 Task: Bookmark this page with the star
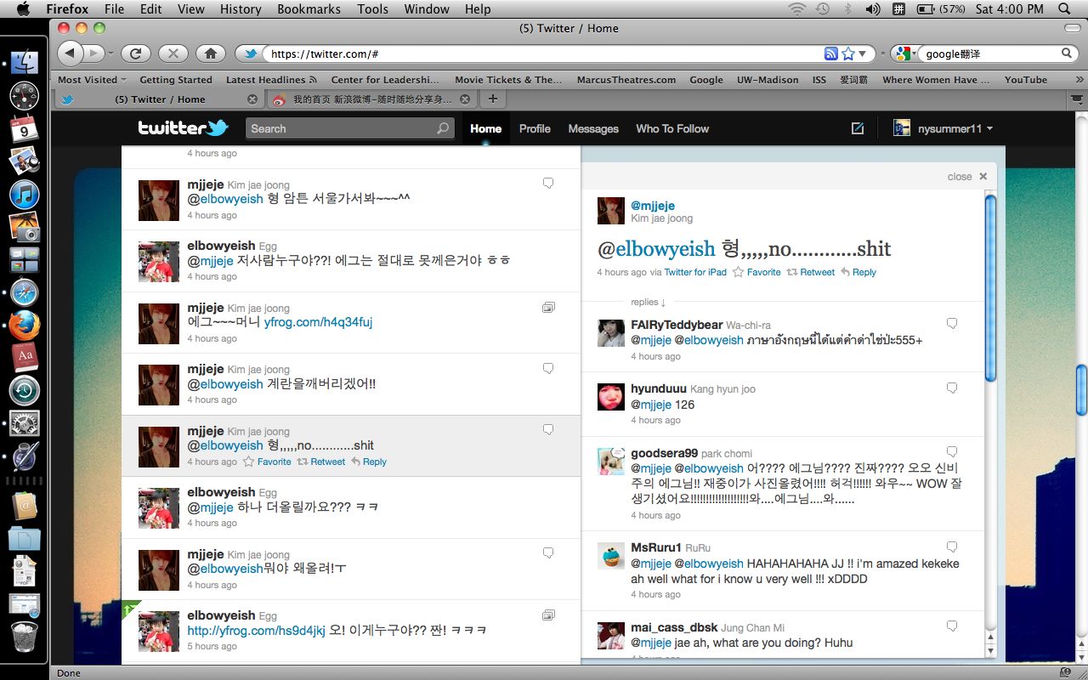(847, 54)
